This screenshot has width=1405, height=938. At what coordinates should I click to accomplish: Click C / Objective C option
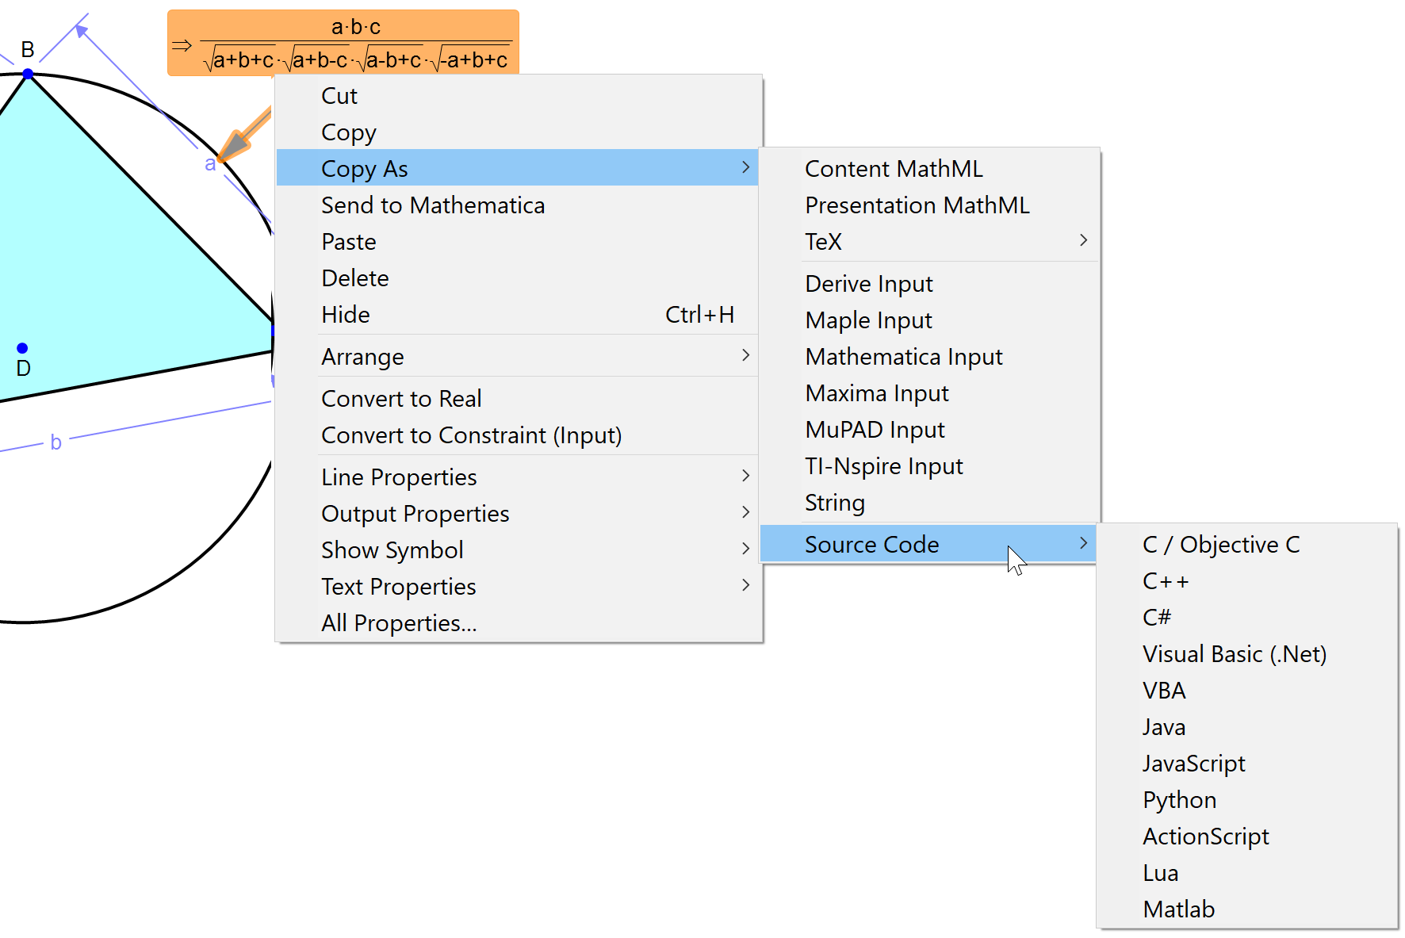tap(1220, 545)
